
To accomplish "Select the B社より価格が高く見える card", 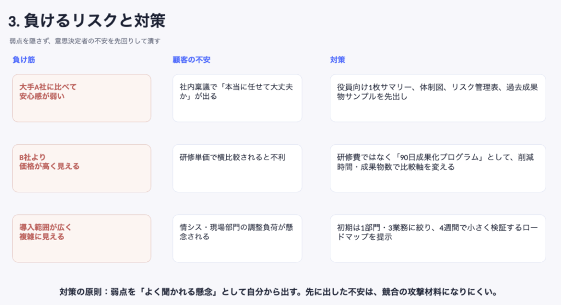I will [x=81, y=168].
